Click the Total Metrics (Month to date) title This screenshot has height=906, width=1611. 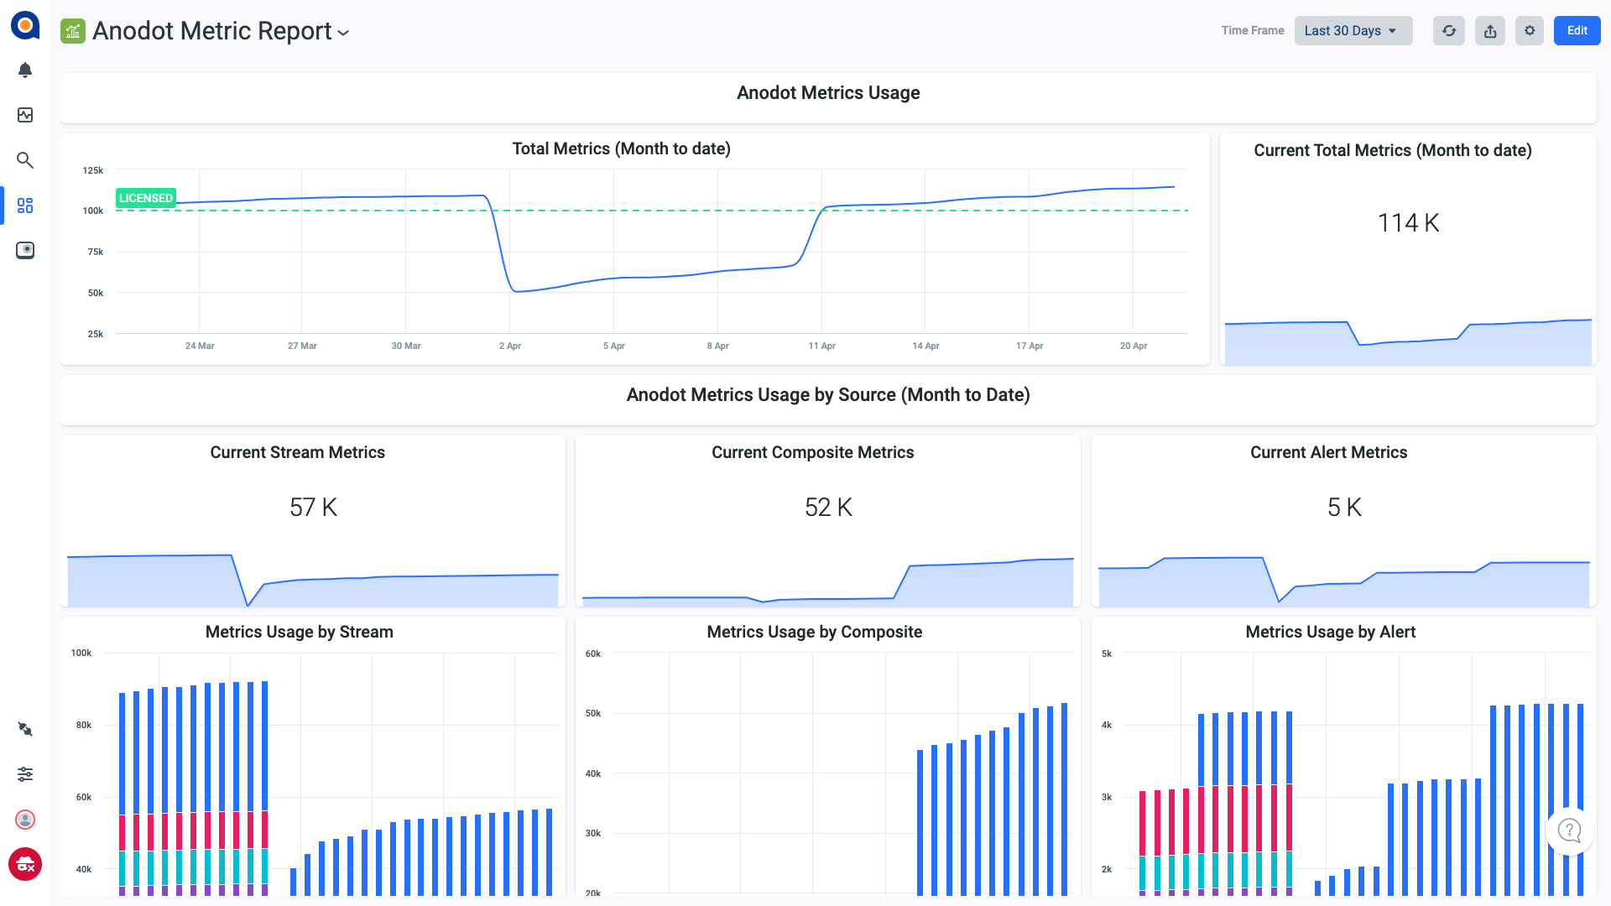click(x=622, y=148)
